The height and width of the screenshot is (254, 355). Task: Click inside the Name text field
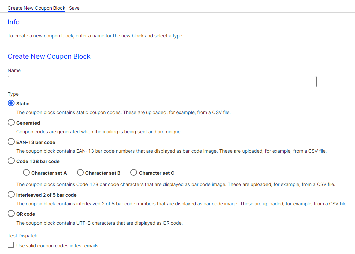click(x=162, y=81)
